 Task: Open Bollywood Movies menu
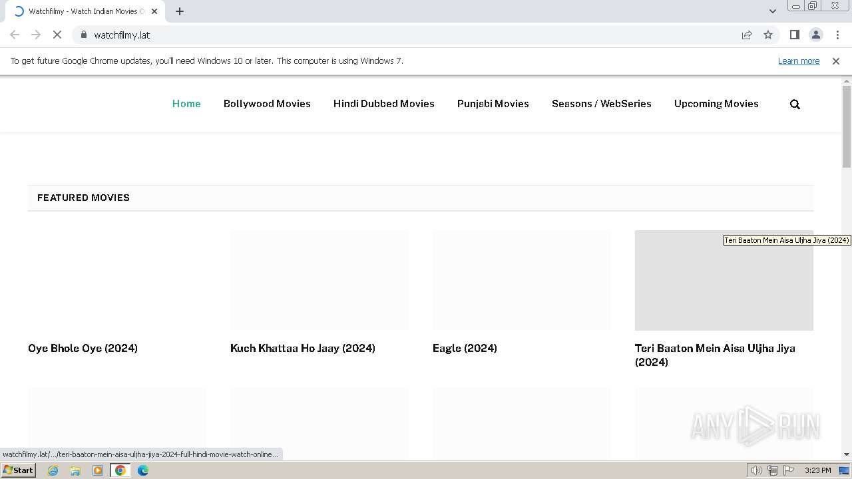click(x=267, y=104)
